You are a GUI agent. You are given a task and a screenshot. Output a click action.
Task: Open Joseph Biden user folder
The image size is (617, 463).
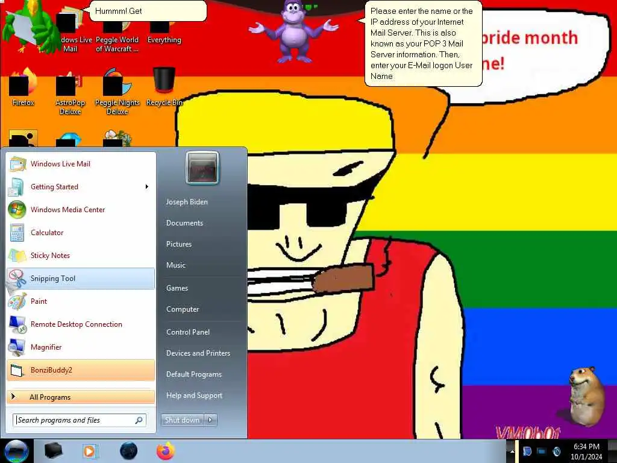pyautogui.click(x=187, y=201)
